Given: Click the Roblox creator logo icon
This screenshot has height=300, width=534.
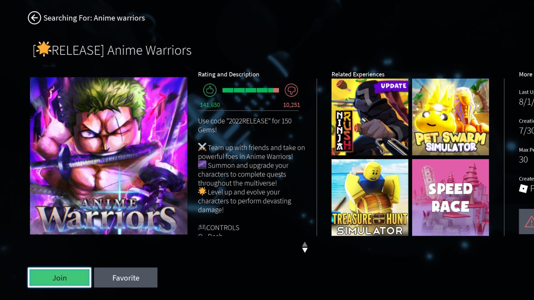Looking at the screenshot, I should tap(524, 189).
